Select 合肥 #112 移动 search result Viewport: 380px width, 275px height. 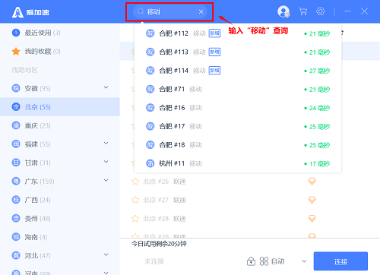pyautogui.click(x=238, y=33)
